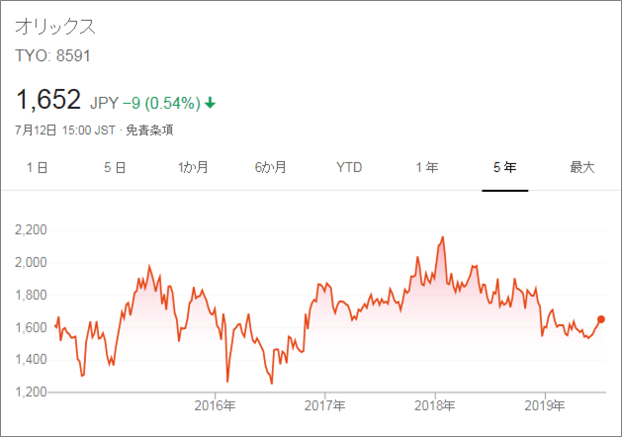Click the green down arrow indicator
This screenshot has width=622, height=437.
point(211,104)
